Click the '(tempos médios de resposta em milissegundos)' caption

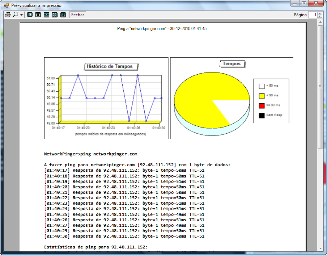click(111, 134)
